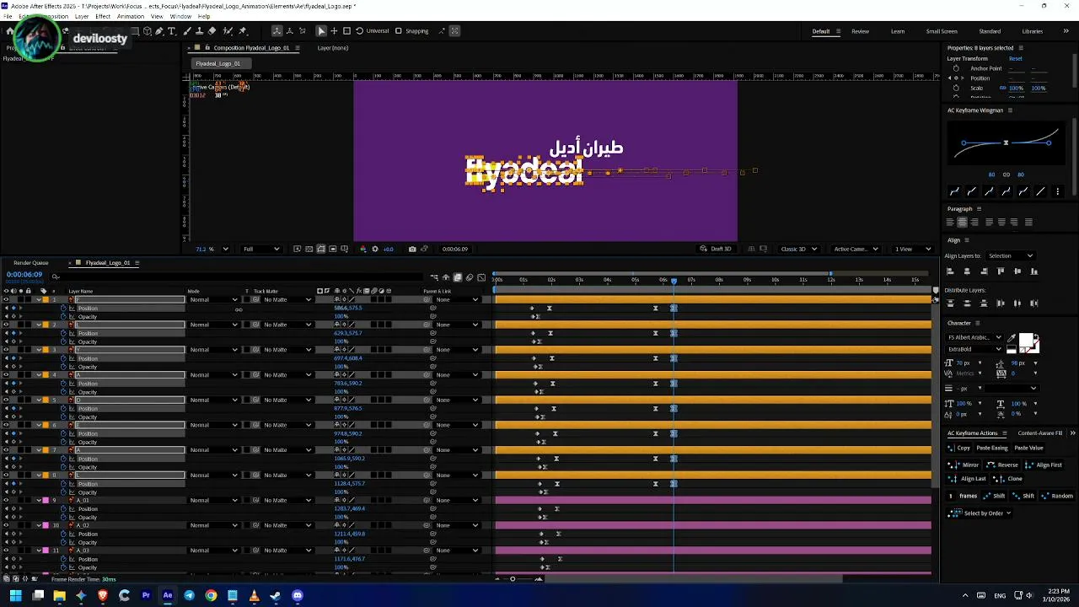Select the Eraser tool in toolbar

tap(212, 30)
